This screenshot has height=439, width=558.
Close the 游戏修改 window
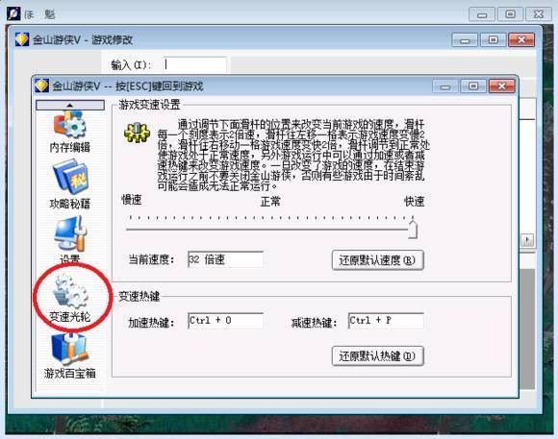(521, 39)
